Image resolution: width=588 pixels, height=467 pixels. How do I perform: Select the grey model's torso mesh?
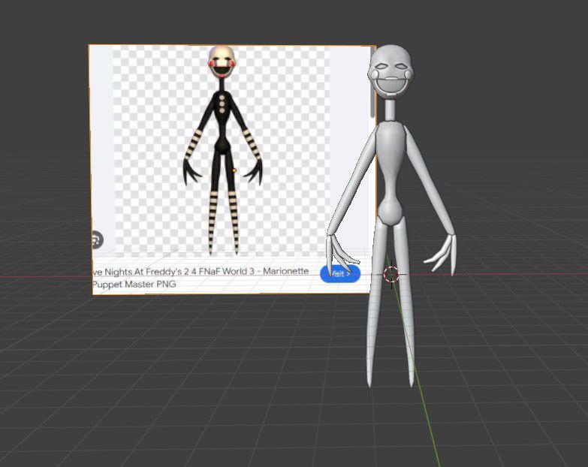[390, 173]
